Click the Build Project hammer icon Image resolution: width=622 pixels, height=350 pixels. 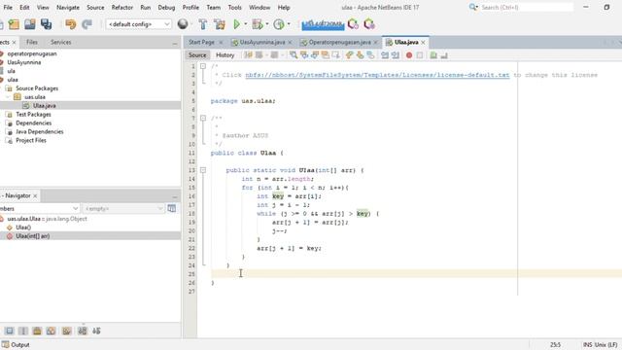coord(203,24)
